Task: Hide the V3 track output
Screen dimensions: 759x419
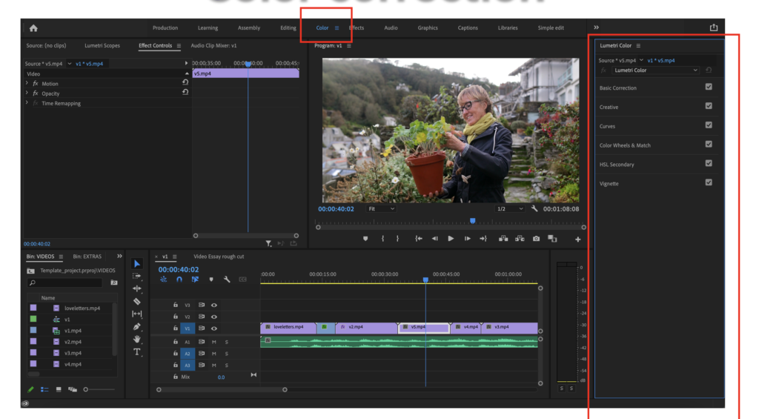Action: point(214,305)
